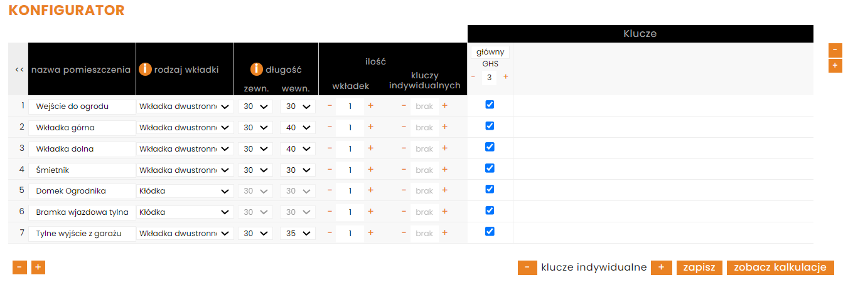Open inner length dropdown for Wkładka górna
This screenshot has width=848, height=285.
point(298,127)
